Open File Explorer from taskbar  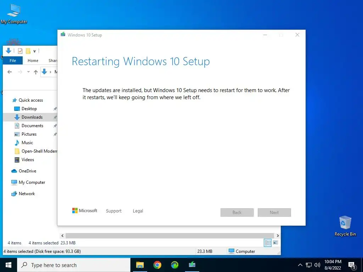coord(140,265)
